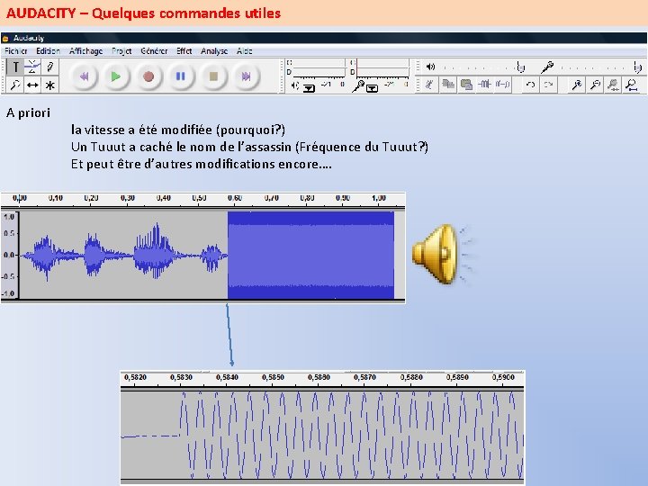Open the Fichier menu

[15, 50]
